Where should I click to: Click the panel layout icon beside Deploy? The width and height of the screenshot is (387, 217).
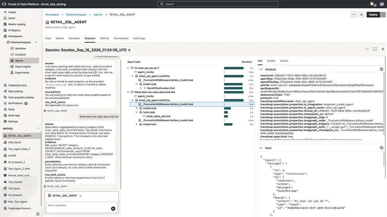361,15
